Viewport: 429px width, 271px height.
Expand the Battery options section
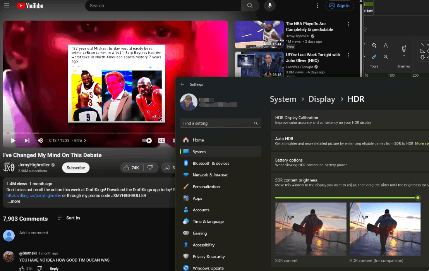(x=350, y=162)
